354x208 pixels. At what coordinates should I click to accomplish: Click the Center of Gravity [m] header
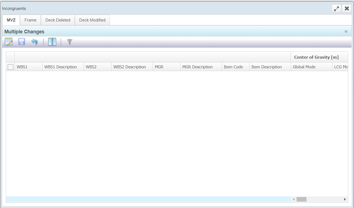point(319,57)
